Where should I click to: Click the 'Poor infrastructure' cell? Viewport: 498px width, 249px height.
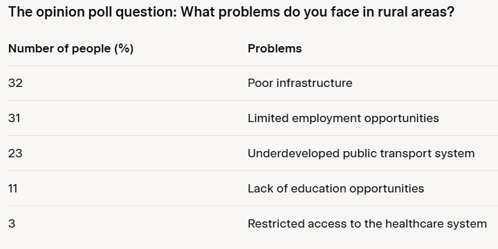tap(300, 83)
